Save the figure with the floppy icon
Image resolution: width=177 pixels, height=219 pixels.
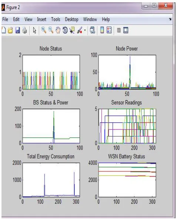click(17, 30)
